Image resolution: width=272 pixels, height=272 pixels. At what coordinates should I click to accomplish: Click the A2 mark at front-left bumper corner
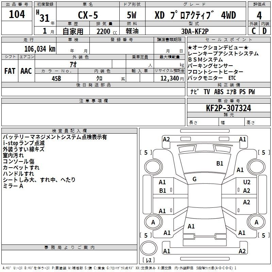point(166,139)
